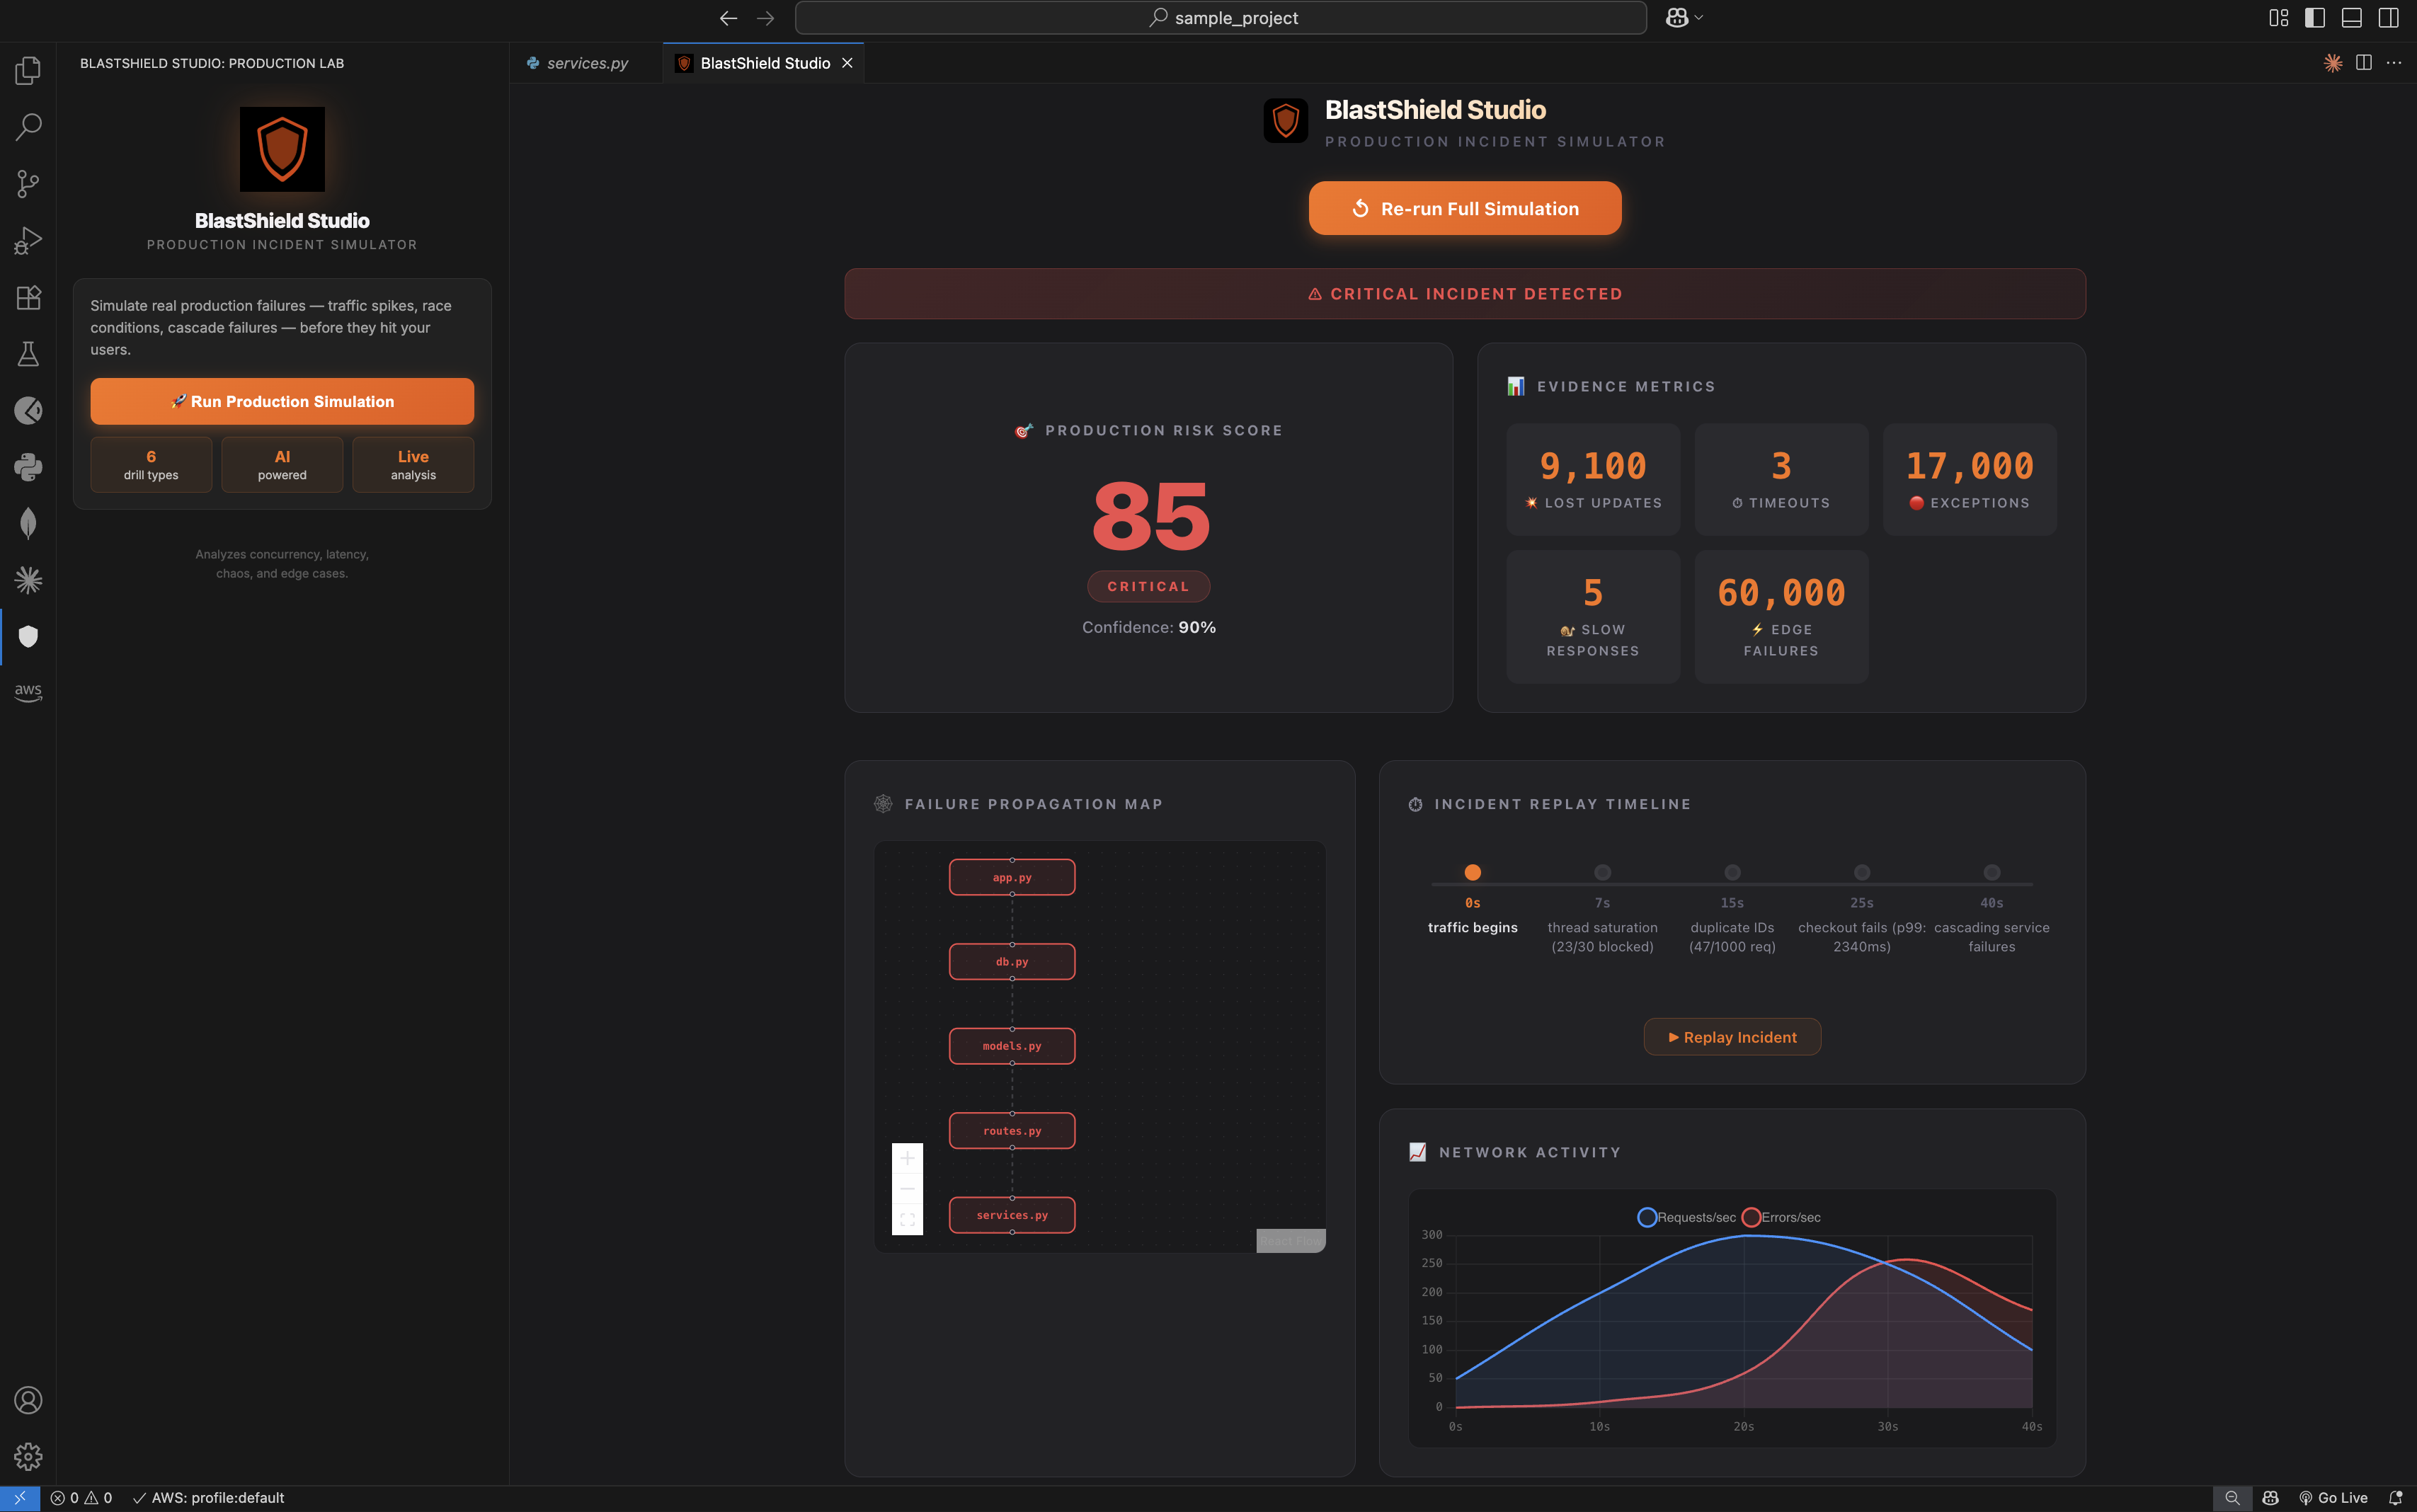The height and width of the screenshot is (1512, 2417).
Task: Open the Source Control view icon
Action: [28, 183]
